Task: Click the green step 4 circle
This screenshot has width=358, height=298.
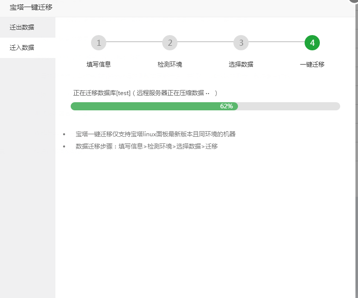Action: point(312,43)
